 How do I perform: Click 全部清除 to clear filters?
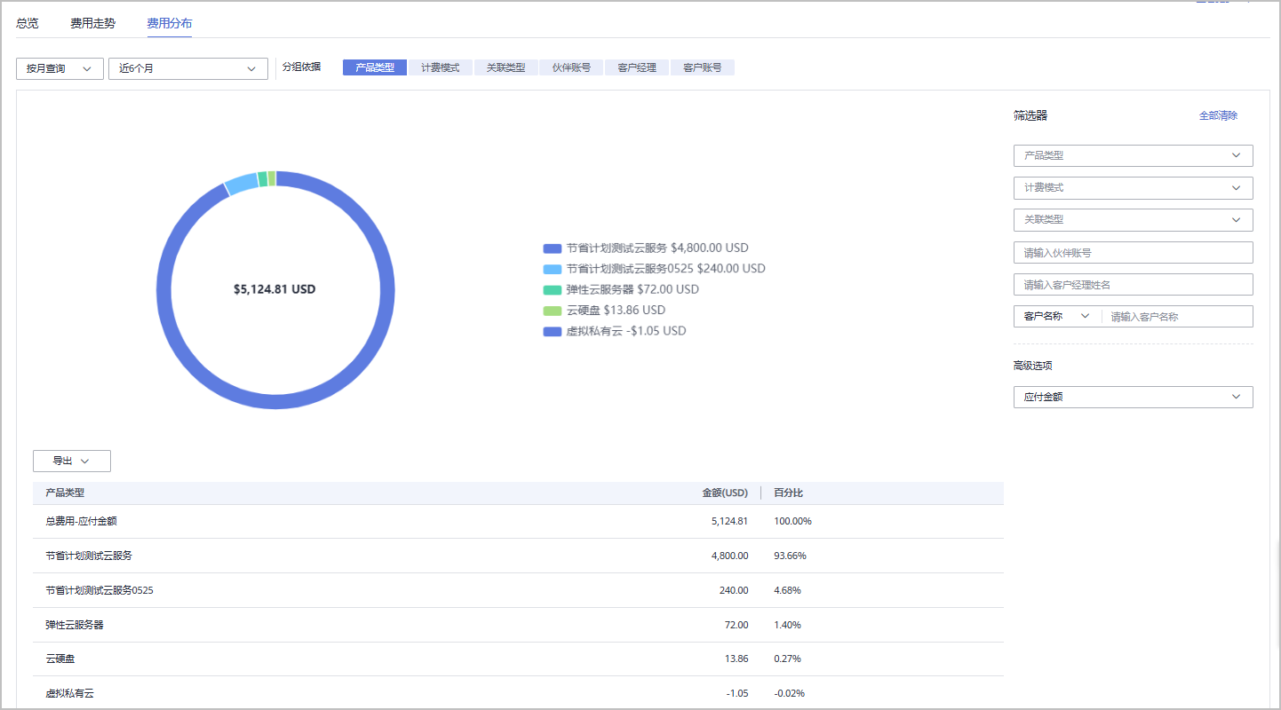pyautogui.click(x=1218, y=115)
